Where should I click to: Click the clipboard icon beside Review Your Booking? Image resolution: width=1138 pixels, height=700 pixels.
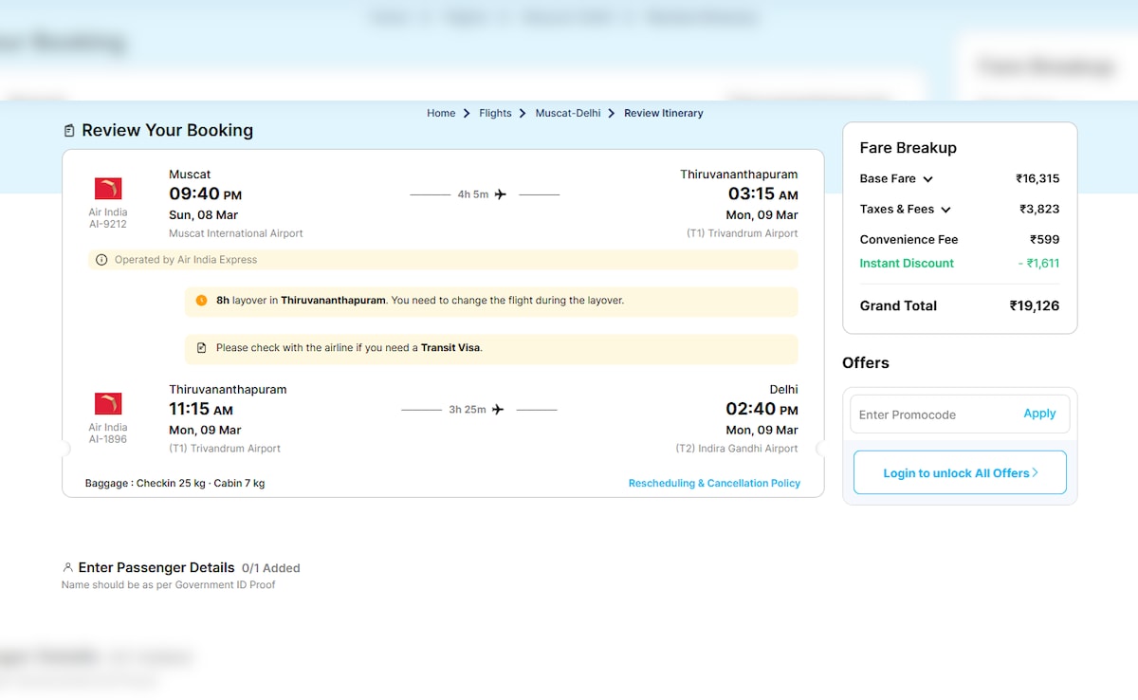tap(69, 131)
